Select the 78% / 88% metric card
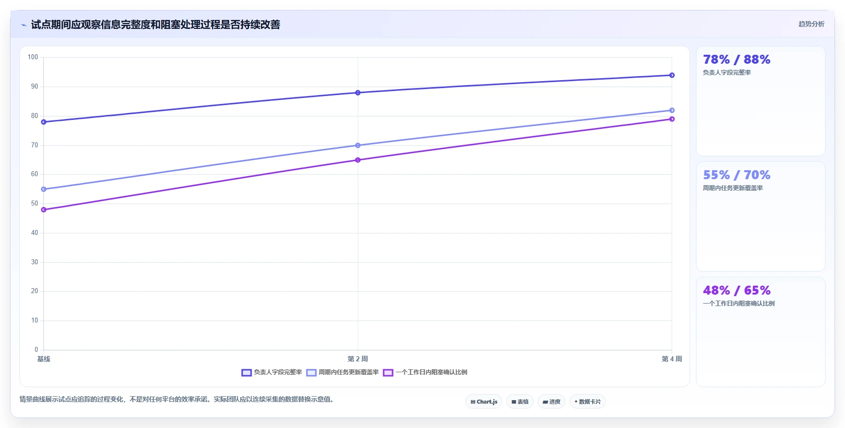Viewport: 845px width, 428px height. click(x=760, y=101)
